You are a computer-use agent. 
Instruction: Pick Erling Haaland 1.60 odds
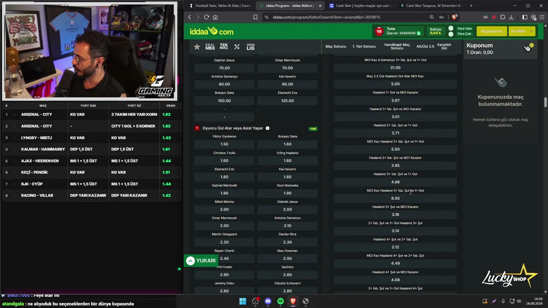coord(287,160)
